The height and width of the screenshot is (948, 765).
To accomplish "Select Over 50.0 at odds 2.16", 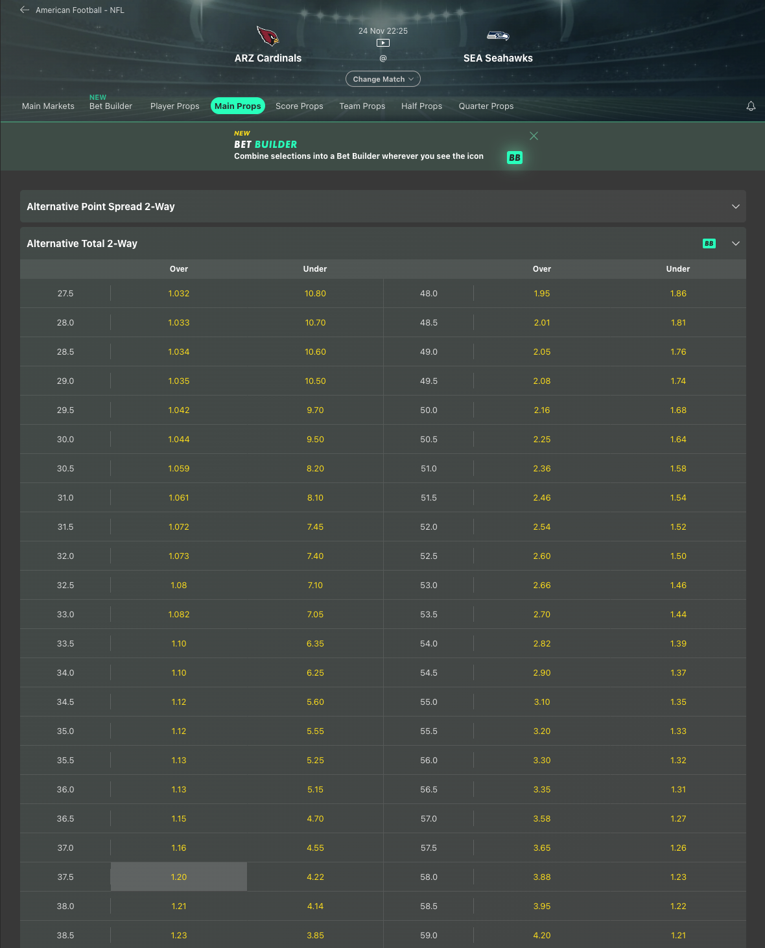I will point(542,410).
